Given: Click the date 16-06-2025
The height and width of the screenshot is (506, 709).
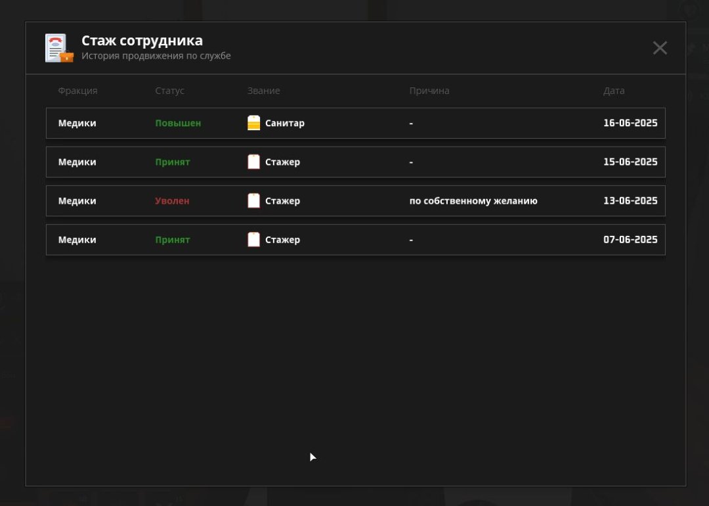Looking at the screenshot, I should click(630, 123).
